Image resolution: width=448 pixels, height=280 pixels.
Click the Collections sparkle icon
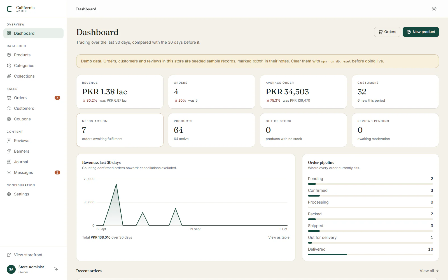pos(9,76)
